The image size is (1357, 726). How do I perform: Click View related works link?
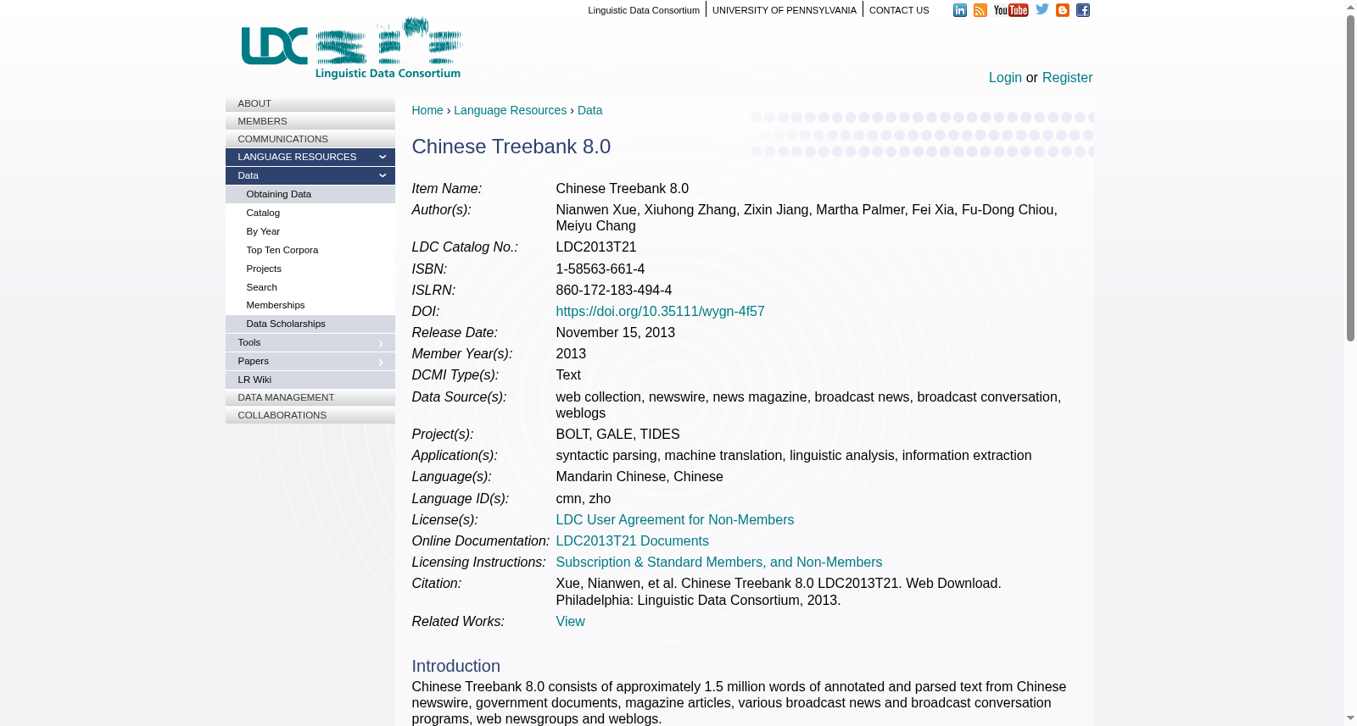tap(570, 622)
